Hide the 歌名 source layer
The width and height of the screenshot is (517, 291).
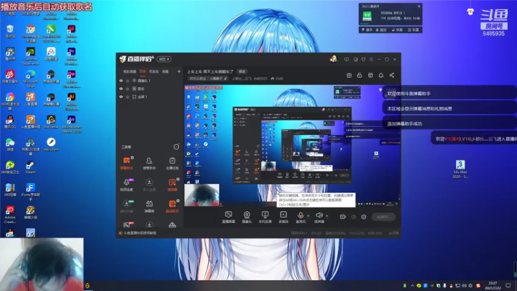pyautogui.click(x=121, y=89)
